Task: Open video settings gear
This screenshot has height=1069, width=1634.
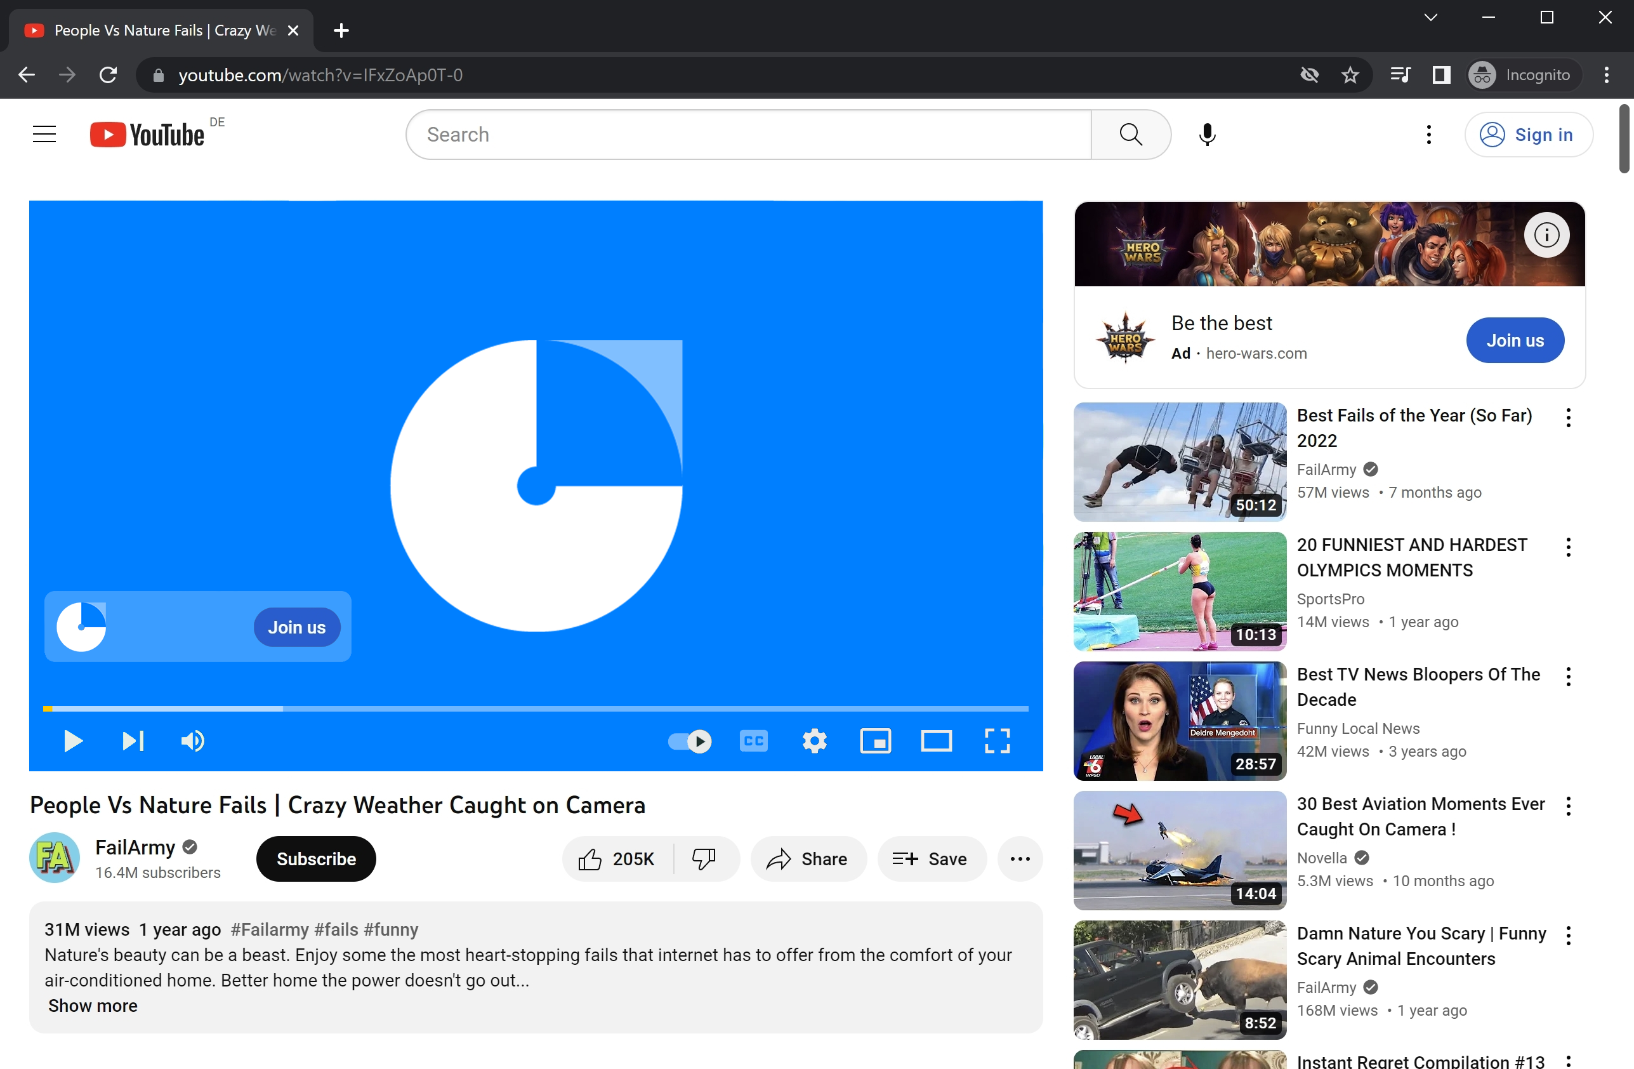Action: [x=814, y=741]
